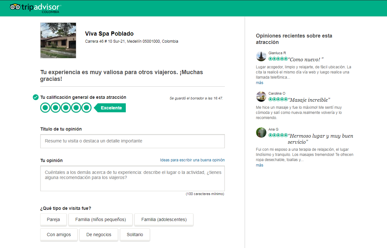This screenshot has height=248, width=387.
Task: Open Carolina O's profile avatar
Action: 261,97
